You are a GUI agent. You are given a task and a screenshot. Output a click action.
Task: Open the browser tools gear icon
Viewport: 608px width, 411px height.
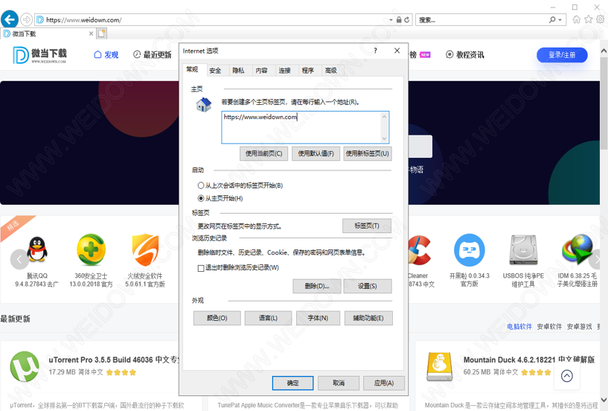click(x=600, y=19)
